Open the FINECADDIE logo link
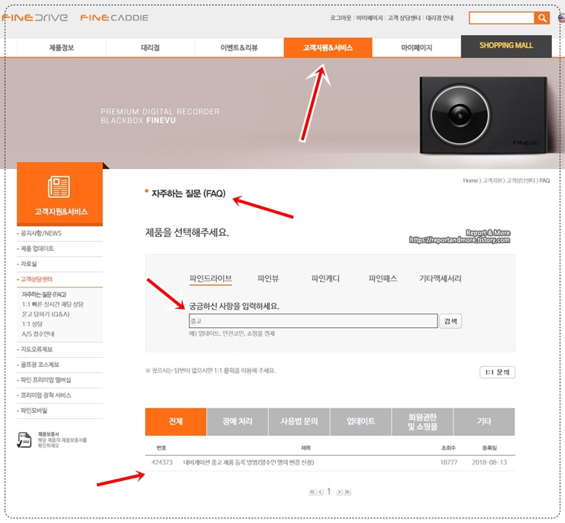This screenshot has width=565, height=523. click(x=115, y=18)
